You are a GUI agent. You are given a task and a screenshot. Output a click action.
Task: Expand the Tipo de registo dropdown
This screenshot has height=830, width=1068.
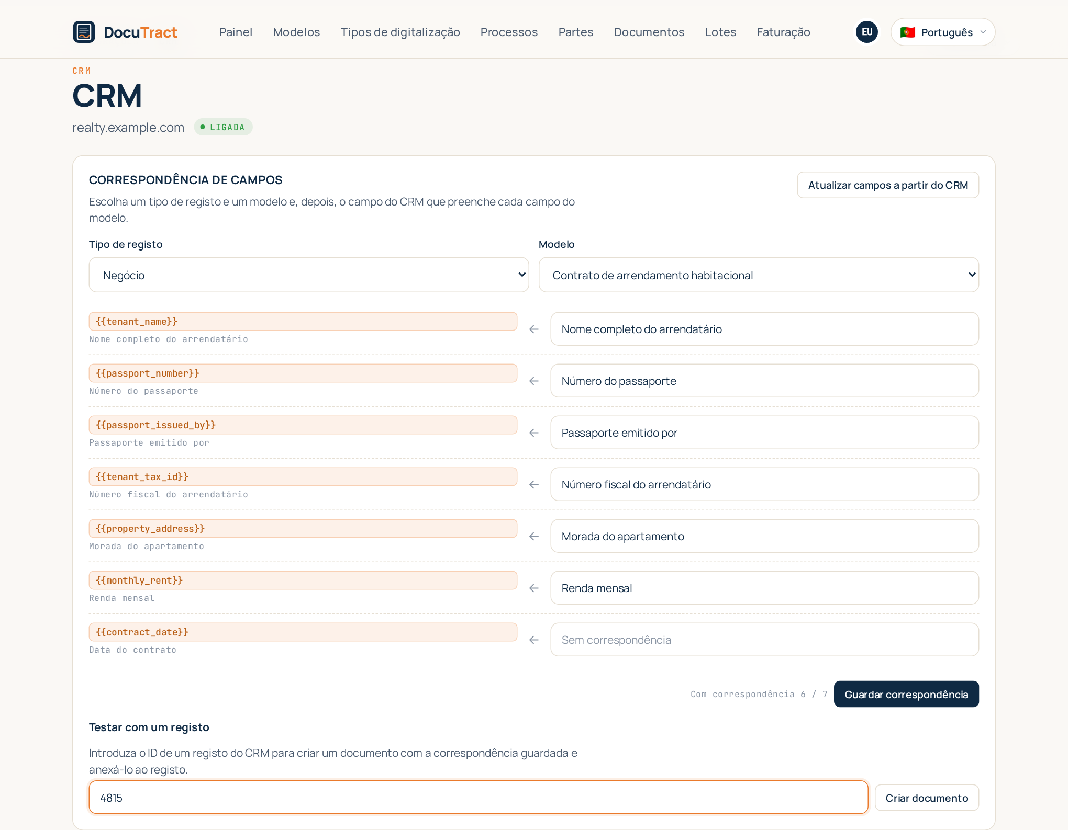click(x=309, y=275)
